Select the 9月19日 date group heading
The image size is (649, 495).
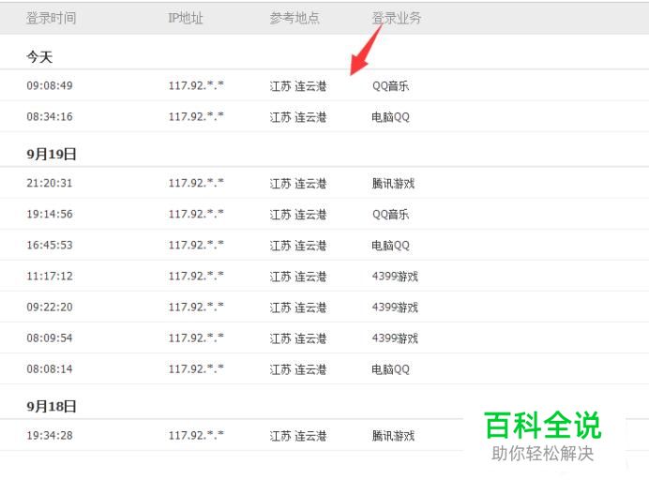click(52, 154)
